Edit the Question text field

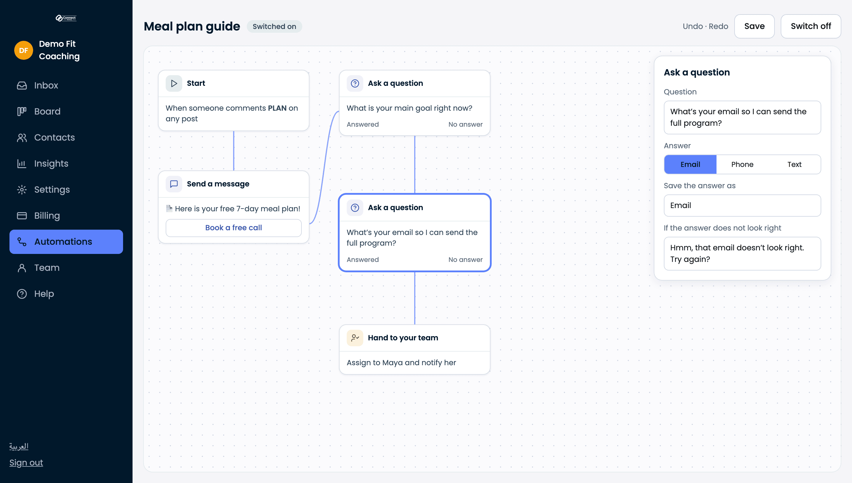pyautogui.click(x=742, y=117)
